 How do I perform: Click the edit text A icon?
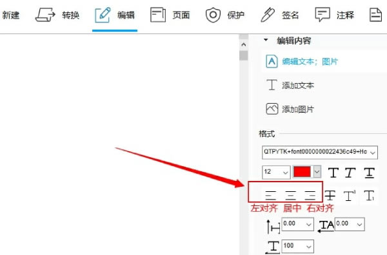coord(272,61)
